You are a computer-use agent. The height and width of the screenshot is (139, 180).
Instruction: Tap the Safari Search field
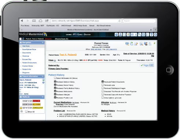click(x=139, y=21)
